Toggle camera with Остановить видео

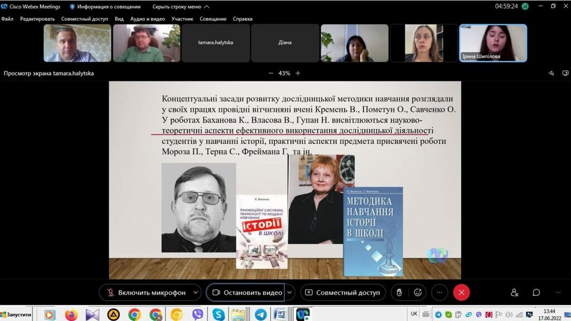pos(246,293)
